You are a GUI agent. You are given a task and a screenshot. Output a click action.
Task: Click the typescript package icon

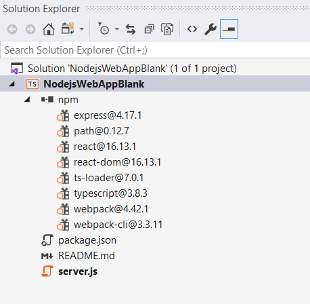click(63, 193)
